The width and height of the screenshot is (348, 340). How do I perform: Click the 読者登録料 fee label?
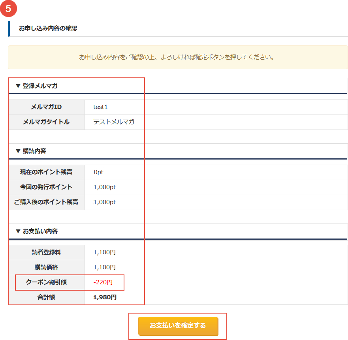[46, 252]
